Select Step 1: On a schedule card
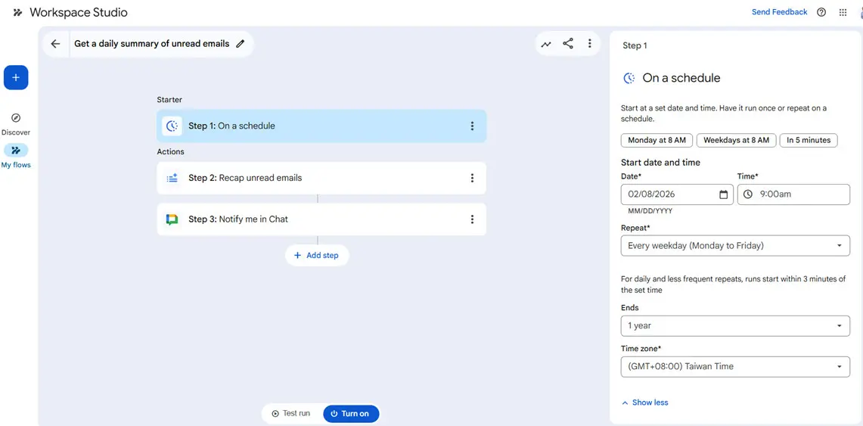 pos(321,126)
